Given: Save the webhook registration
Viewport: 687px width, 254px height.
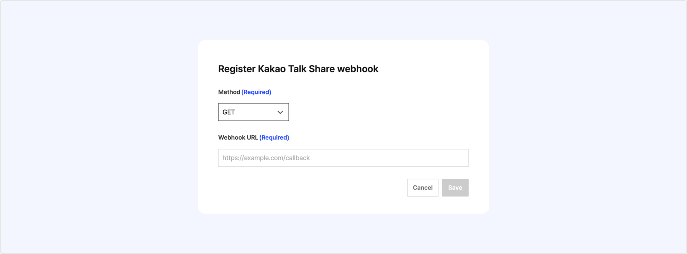Looking at the screenshot, I should point(455,188).
